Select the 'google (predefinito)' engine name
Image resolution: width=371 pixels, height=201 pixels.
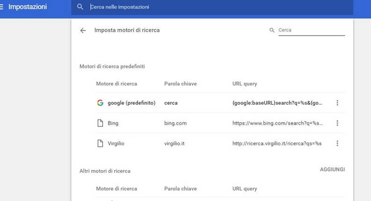131,103
